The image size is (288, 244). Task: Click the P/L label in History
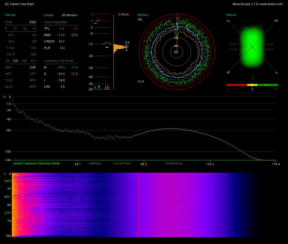pos(140,19)
